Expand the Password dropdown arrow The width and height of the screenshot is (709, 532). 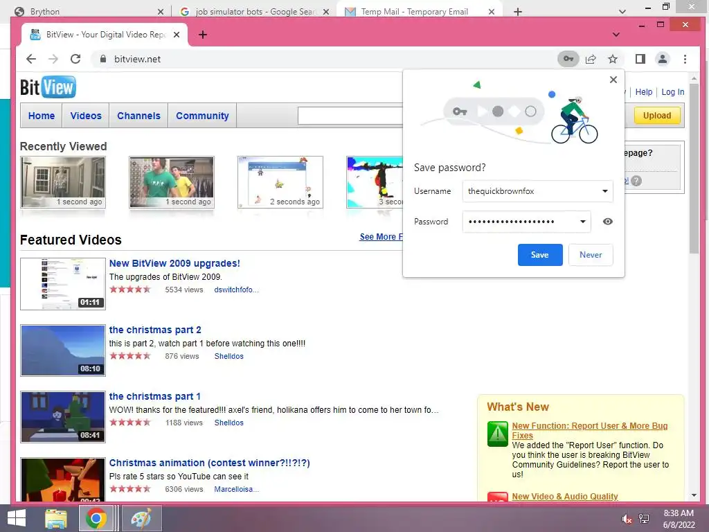[582, 221]
